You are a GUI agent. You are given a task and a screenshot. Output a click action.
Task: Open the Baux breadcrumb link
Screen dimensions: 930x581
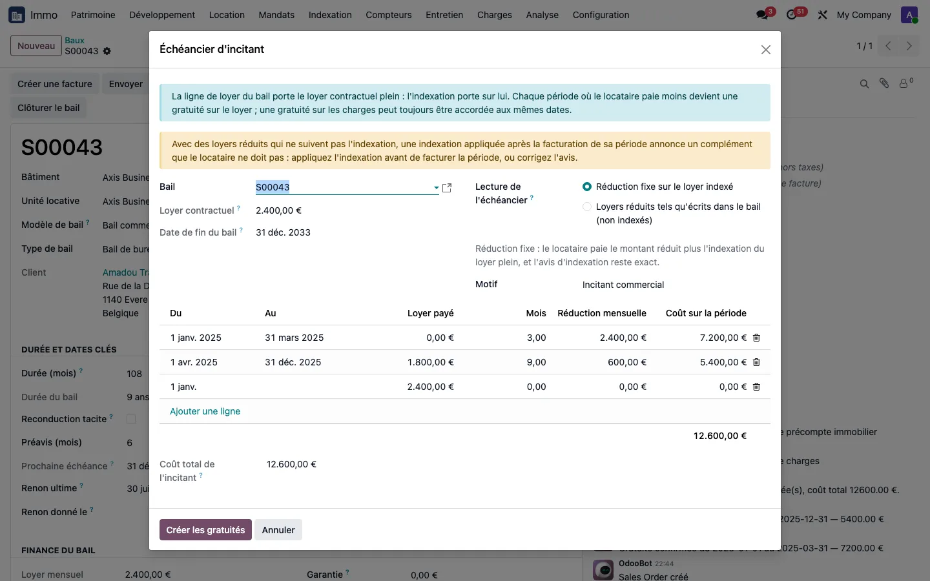point(74,40)
